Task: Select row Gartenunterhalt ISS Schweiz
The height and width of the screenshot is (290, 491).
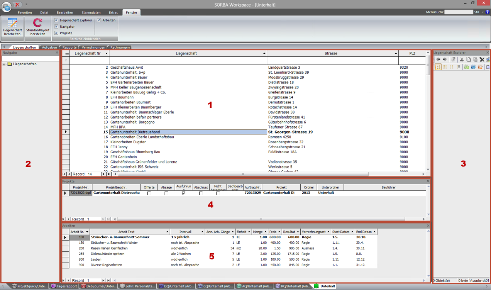Action: pos(246,167)
